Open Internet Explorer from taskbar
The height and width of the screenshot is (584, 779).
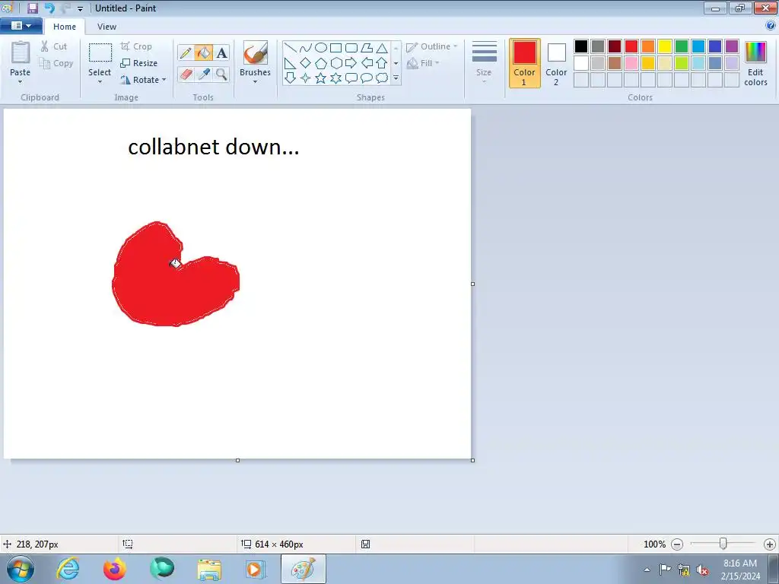tap(68, 569)
